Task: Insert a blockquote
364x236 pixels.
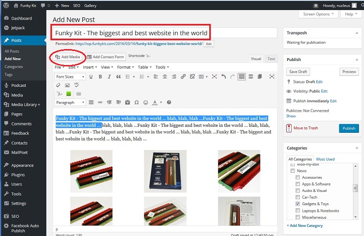Action: 118,76
